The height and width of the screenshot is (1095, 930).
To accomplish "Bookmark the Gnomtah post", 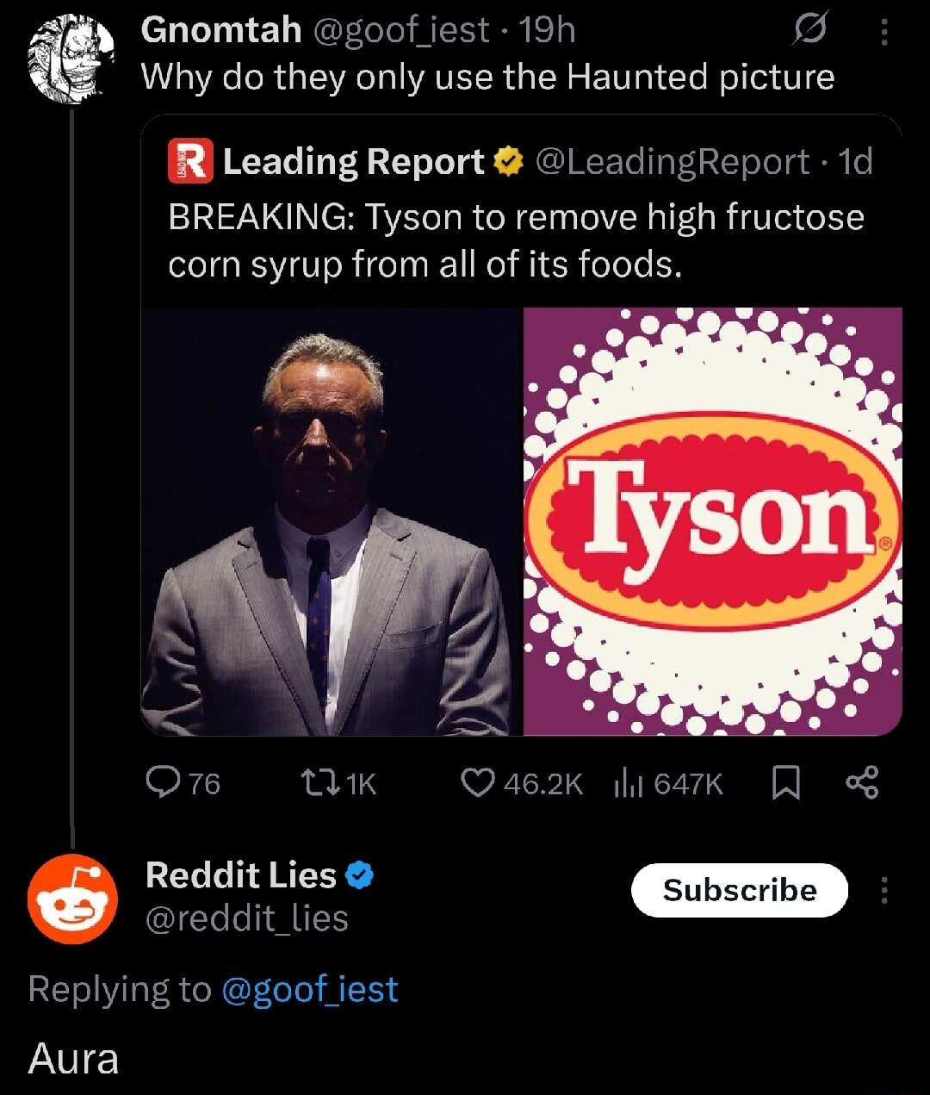I will (784, 782).
